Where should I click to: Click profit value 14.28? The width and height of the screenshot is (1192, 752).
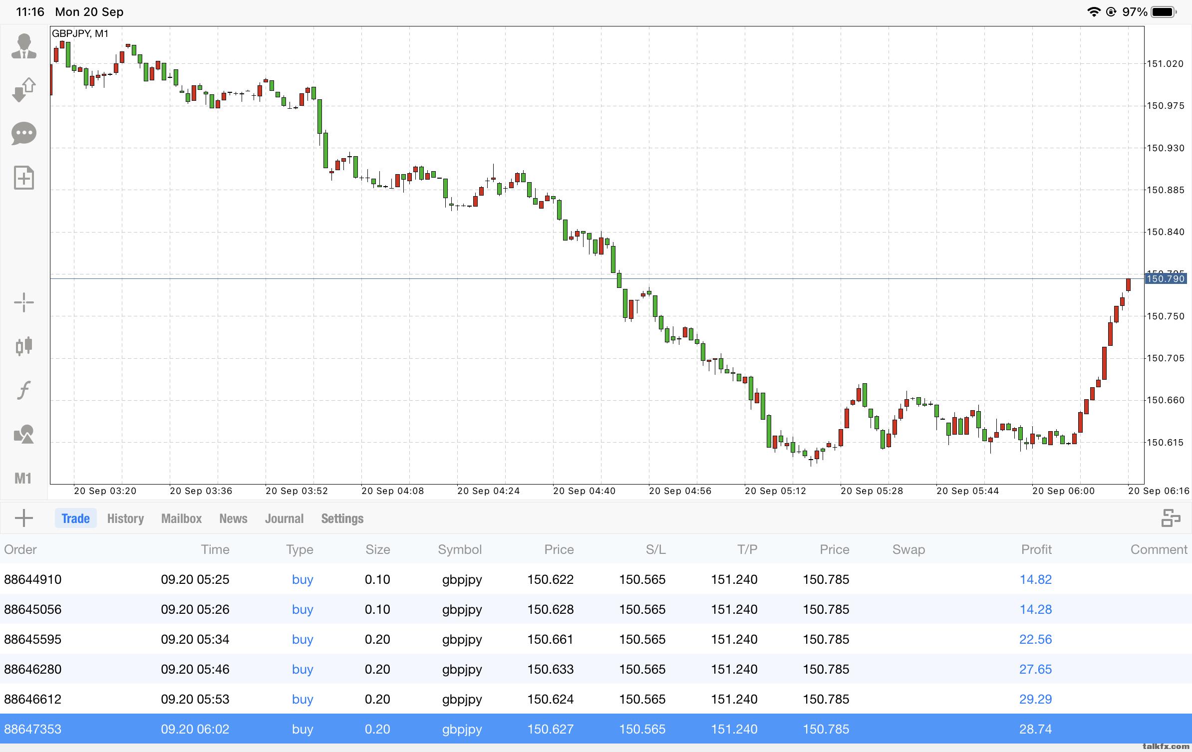pos(1035,609)
